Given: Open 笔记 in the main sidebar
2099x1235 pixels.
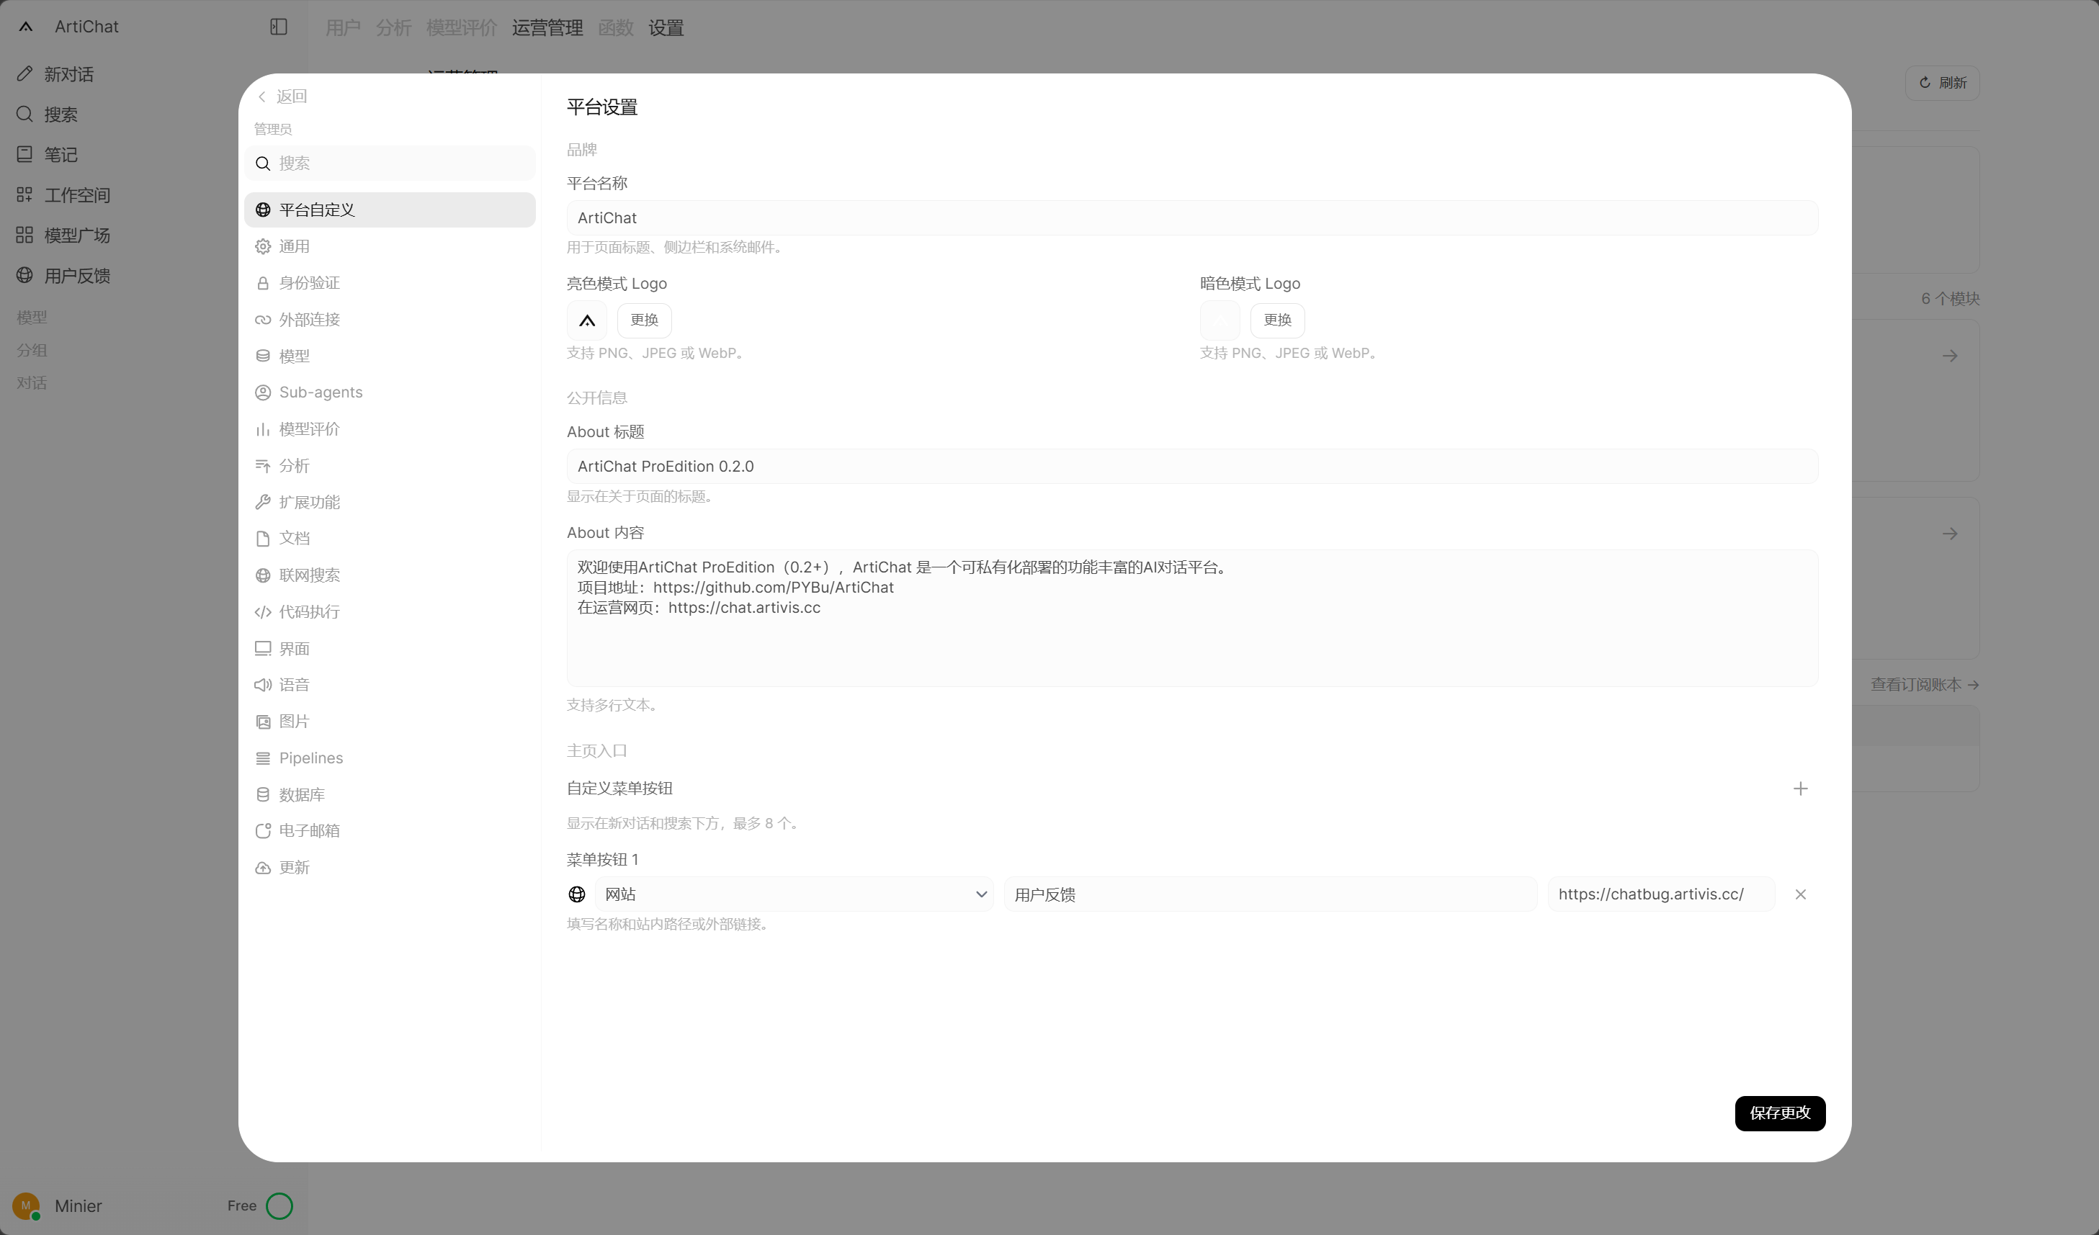Looking at the screenshot, I should (47, 154).
